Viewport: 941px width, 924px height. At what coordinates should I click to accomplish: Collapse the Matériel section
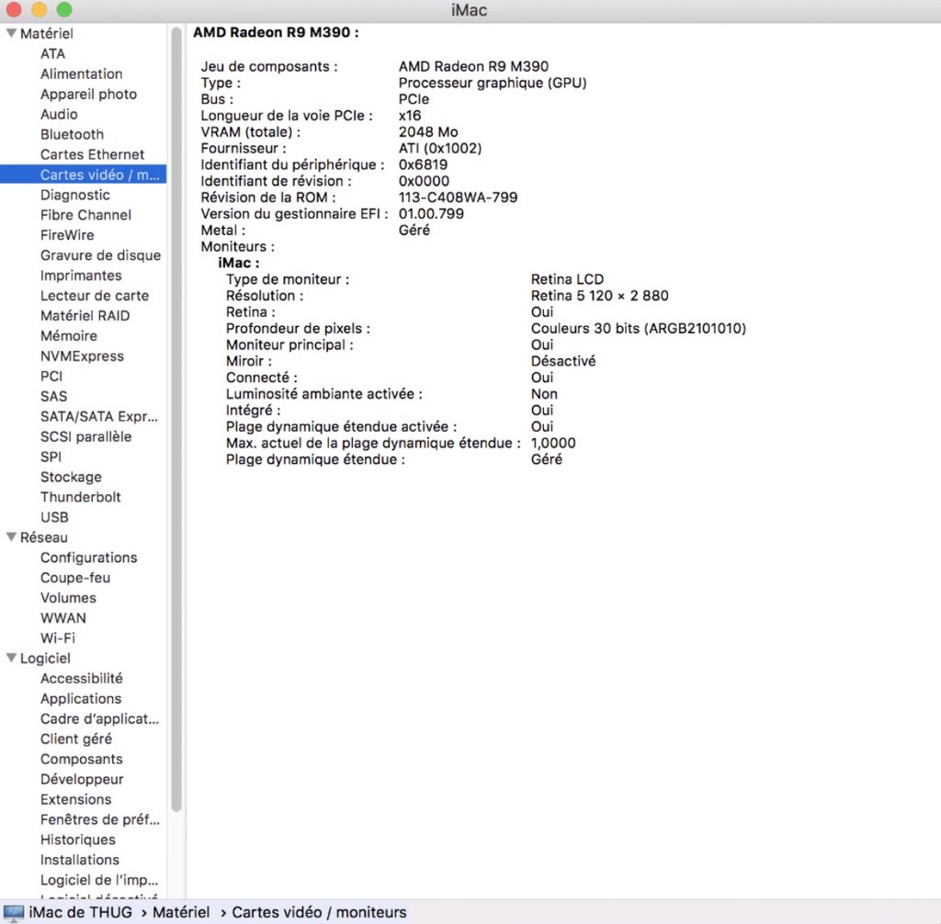[11, 33]
